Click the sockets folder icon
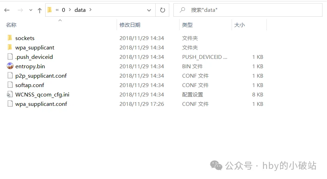The image size is (327, 179). [10, 38]
